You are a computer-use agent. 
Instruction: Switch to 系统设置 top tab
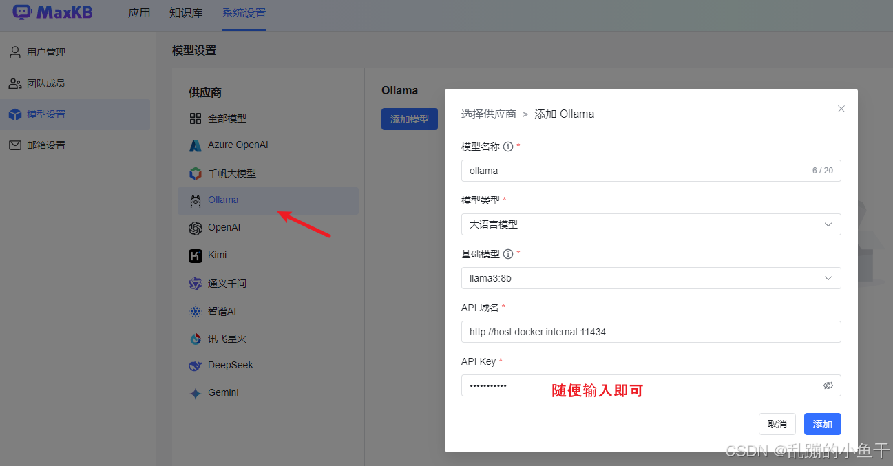point(244,13)
